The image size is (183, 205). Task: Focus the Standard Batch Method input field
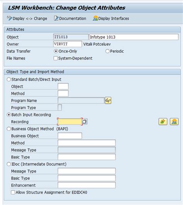click(63, 94)
